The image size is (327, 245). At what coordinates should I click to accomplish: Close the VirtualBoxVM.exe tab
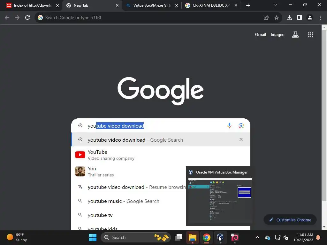177,5
